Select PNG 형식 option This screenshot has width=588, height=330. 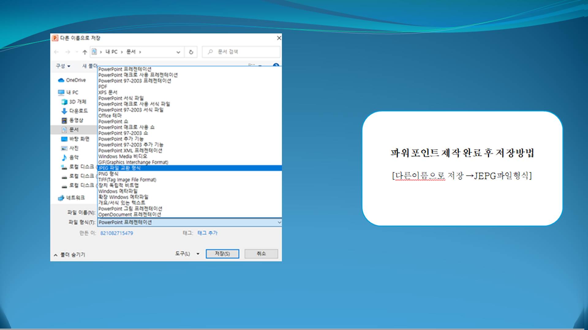[x=190, y=174]
